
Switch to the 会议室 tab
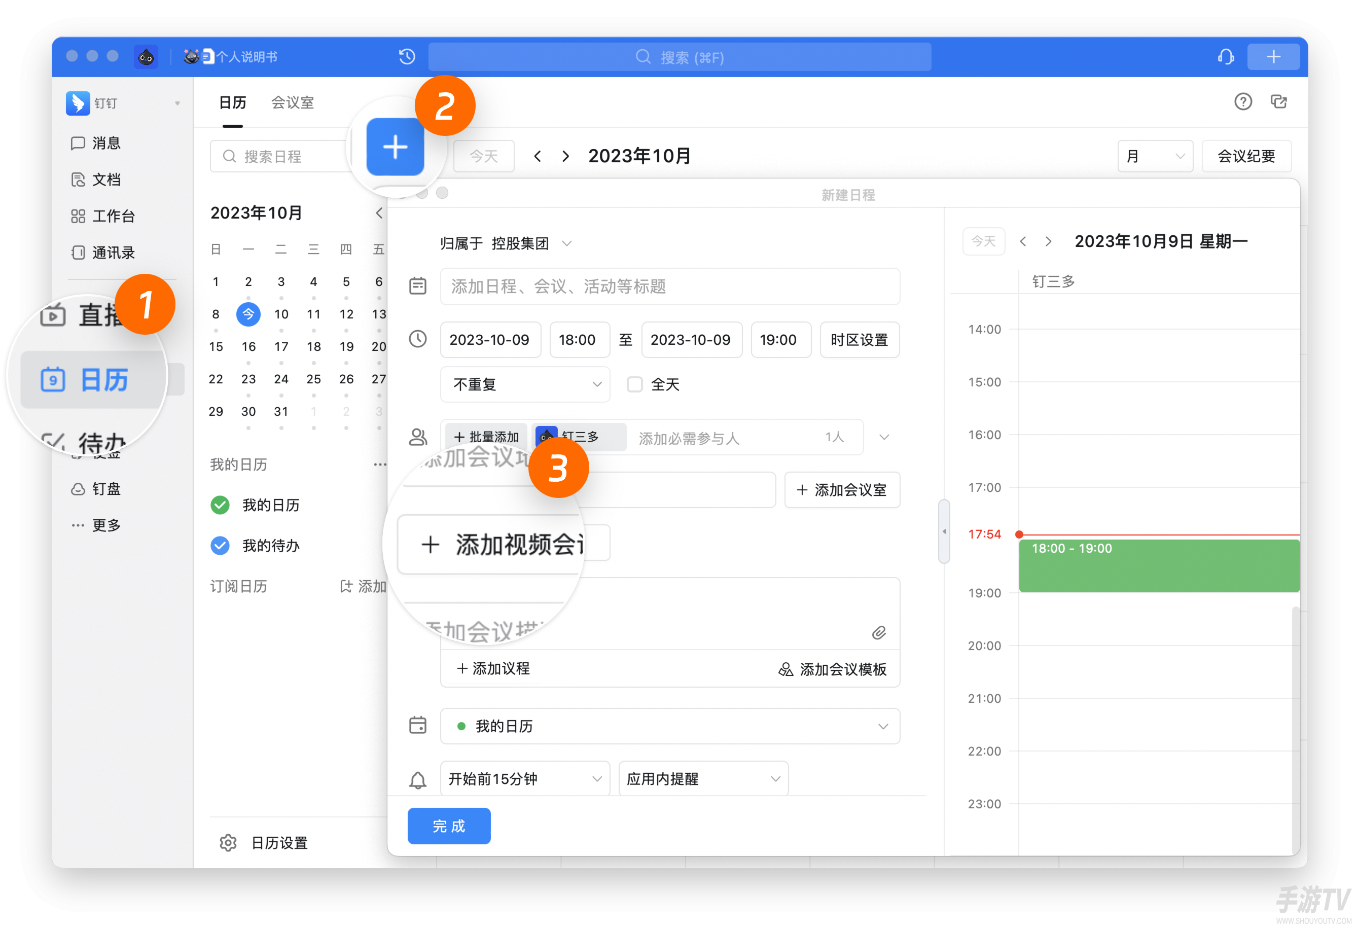pos(293,102)
